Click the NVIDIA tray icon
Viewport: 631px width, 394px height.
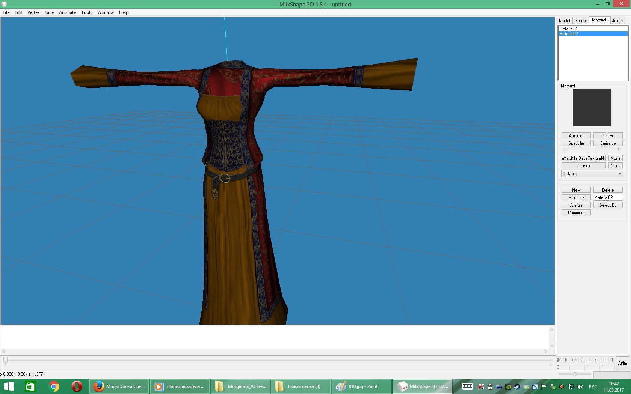coord(508,387)
